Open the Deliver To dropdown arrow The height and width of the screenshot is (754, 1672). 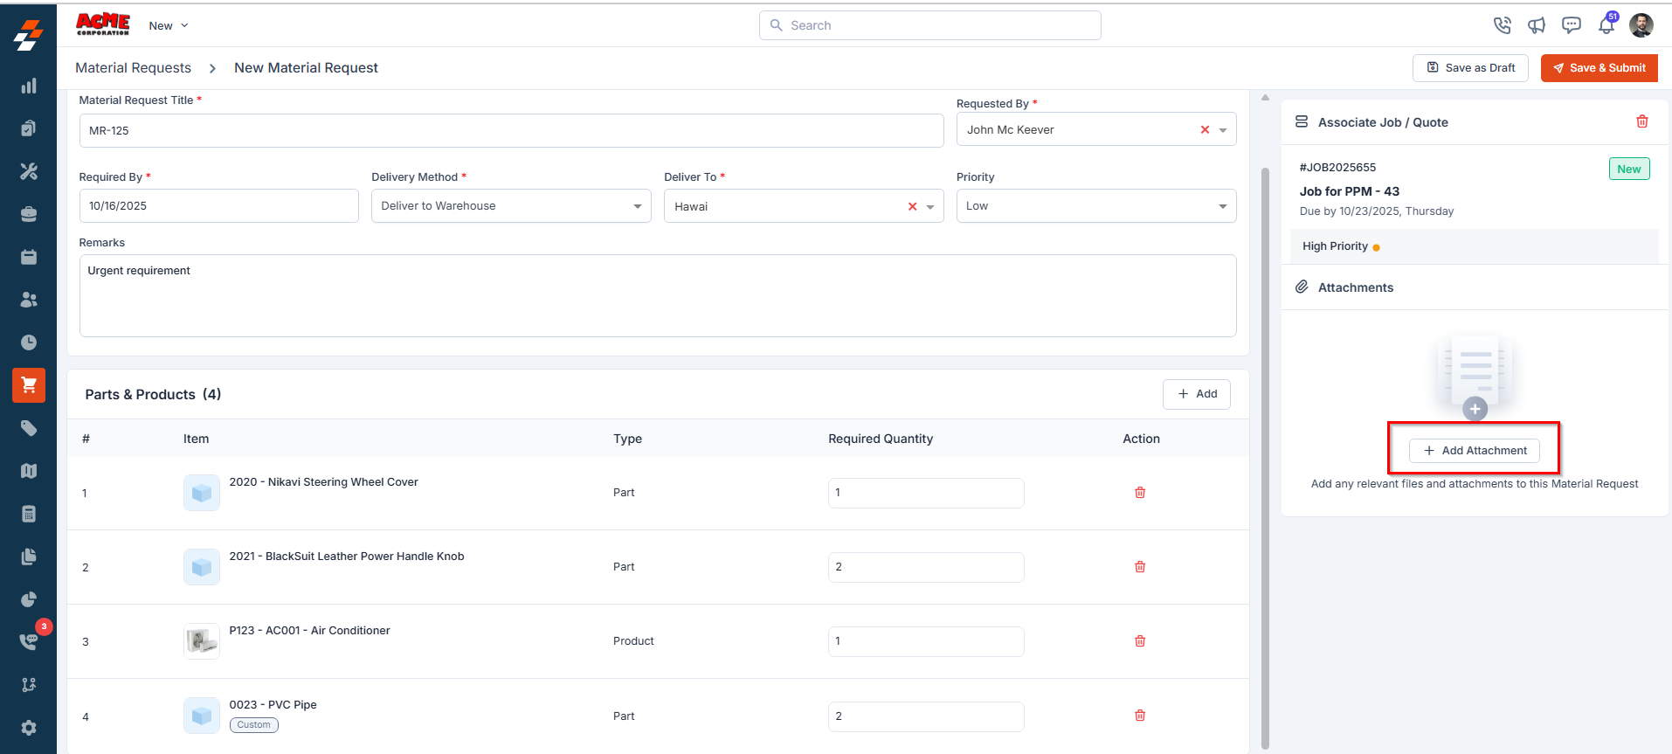pos(930,207)
